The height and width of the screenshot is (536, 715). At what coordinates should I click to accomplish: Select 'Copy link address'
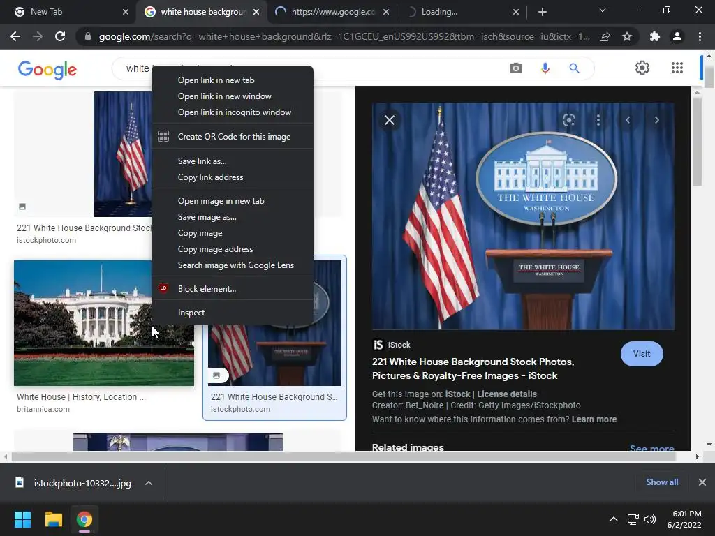point(232,177)
